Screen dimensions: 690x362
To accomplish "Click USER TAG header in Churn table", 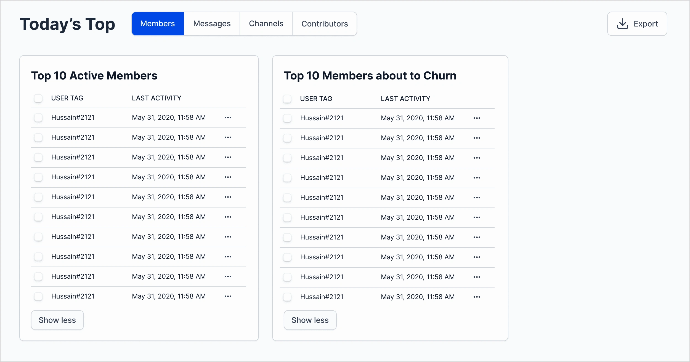I will [316, 99].
